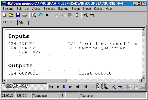This screenshot has height=100, width=148.
Task: Select the 024 sheet tab
Action: click(x=16, y=86)
